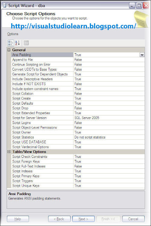Image resolution: width=151 pixels, height=226 pixels.
Task: Collapse the Table/View Options section
Action: pyautogui.click(x=9, y=151)
